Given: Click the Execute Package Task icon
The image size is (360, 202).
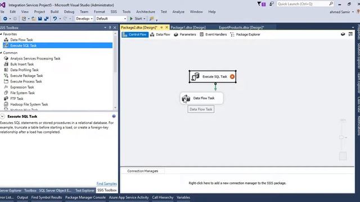Looking at the screenshot, I should (6, 76).
